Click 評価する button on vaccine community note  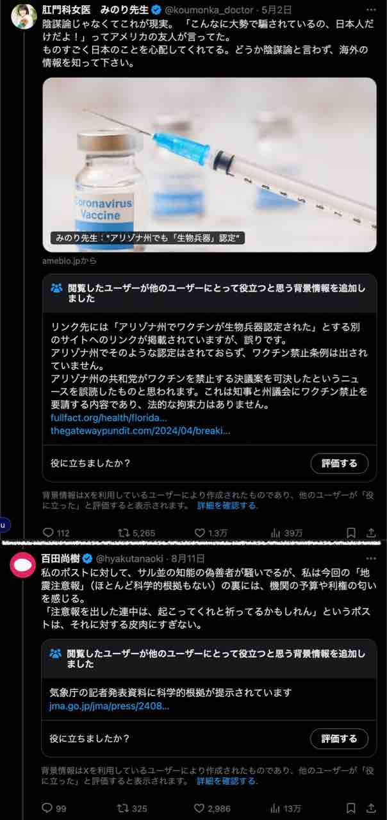pos(340,463)
